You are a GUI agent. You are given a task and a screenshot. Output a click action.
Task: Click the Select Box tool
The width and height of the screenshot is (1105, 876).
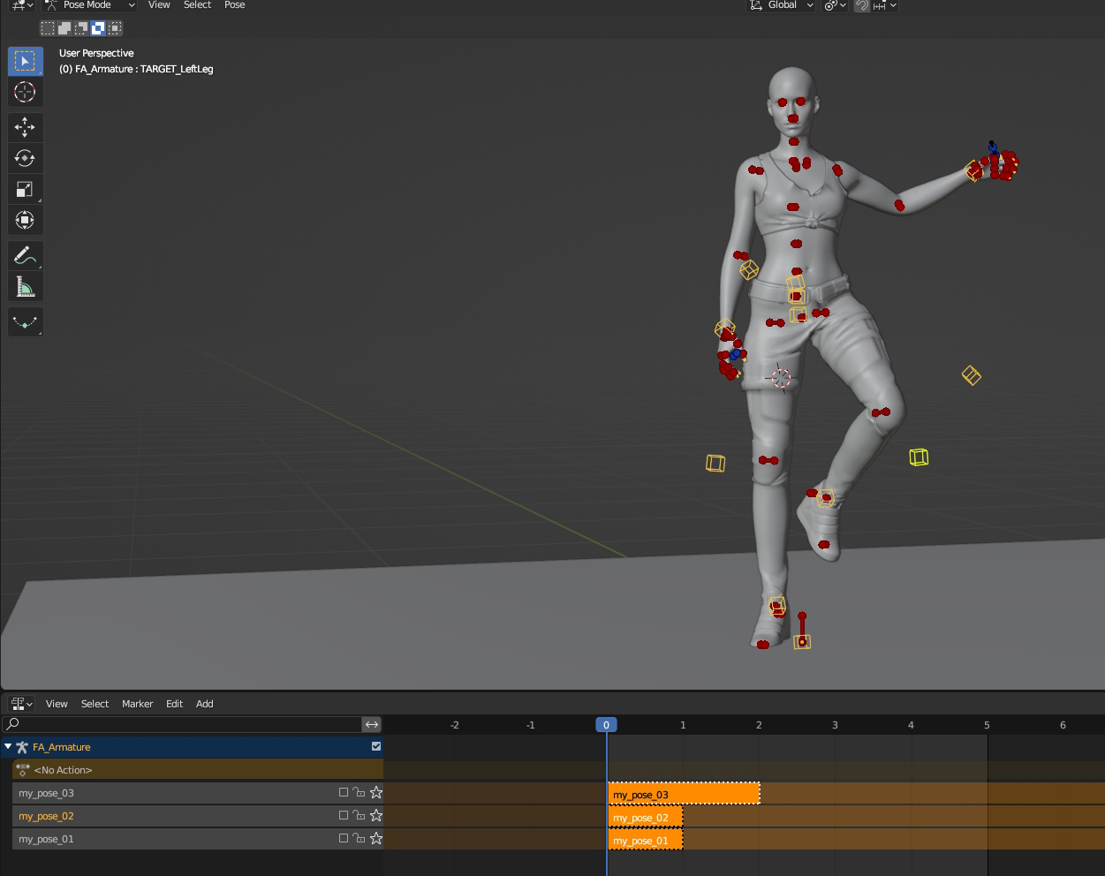coord(25,61)
